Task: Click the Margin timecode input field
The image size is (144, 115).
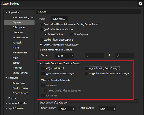Action: pos(60,19)
